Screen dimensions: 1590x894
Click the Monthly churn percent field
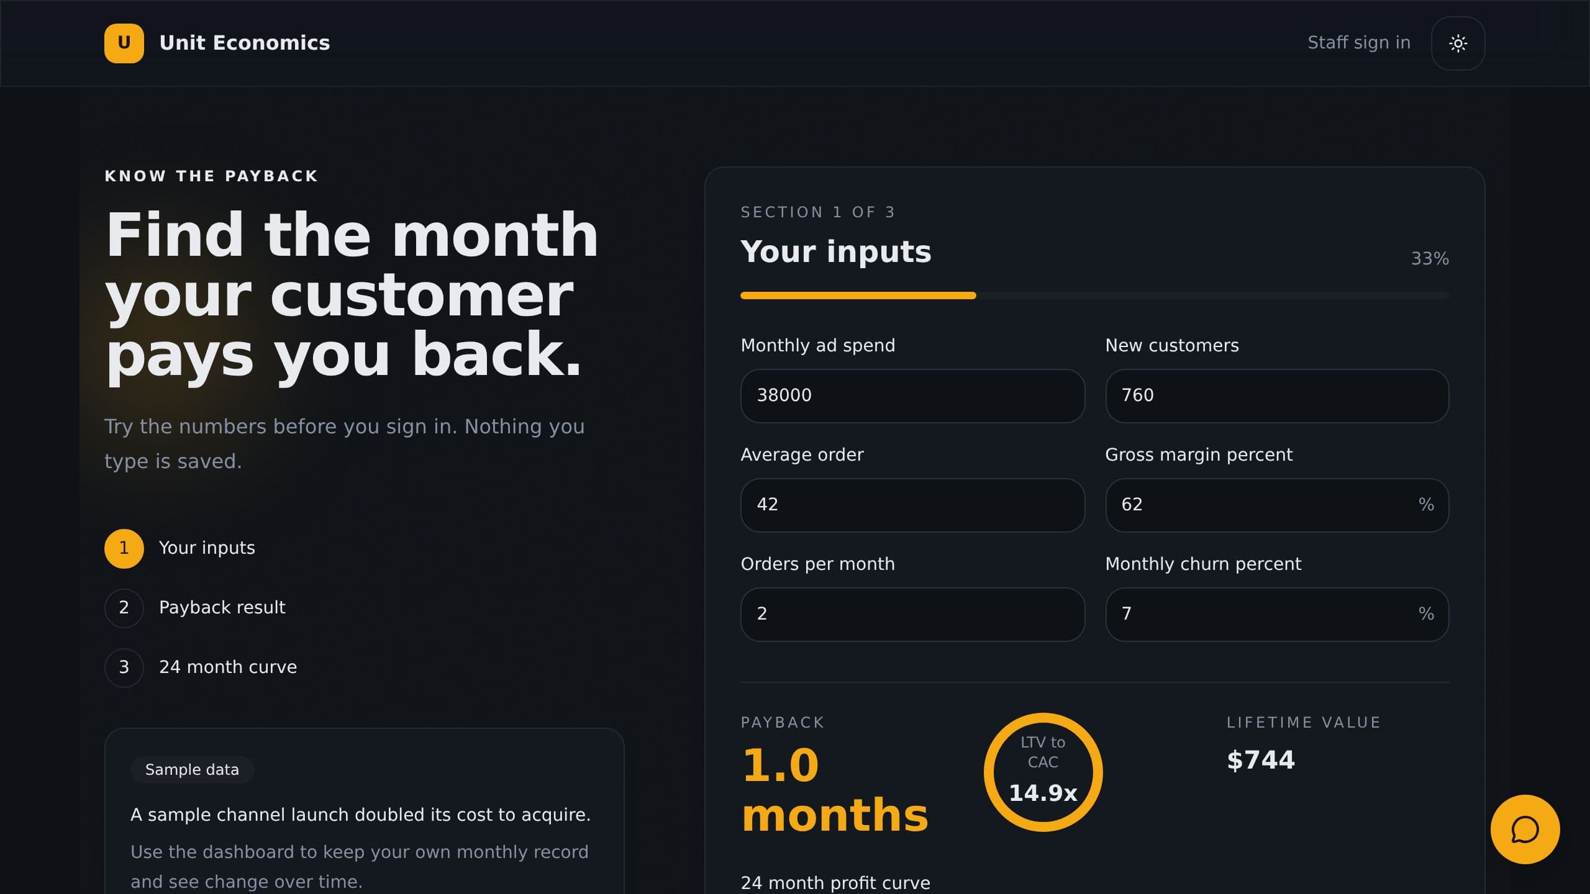1277,614
